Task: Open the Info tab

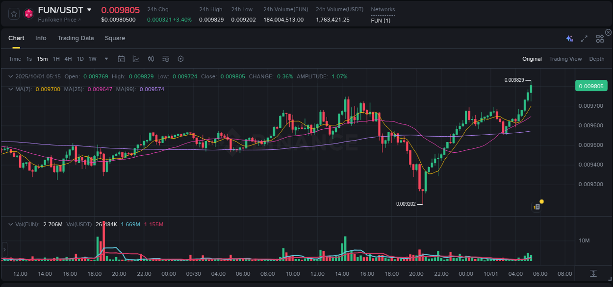Action: pos(41,38)
